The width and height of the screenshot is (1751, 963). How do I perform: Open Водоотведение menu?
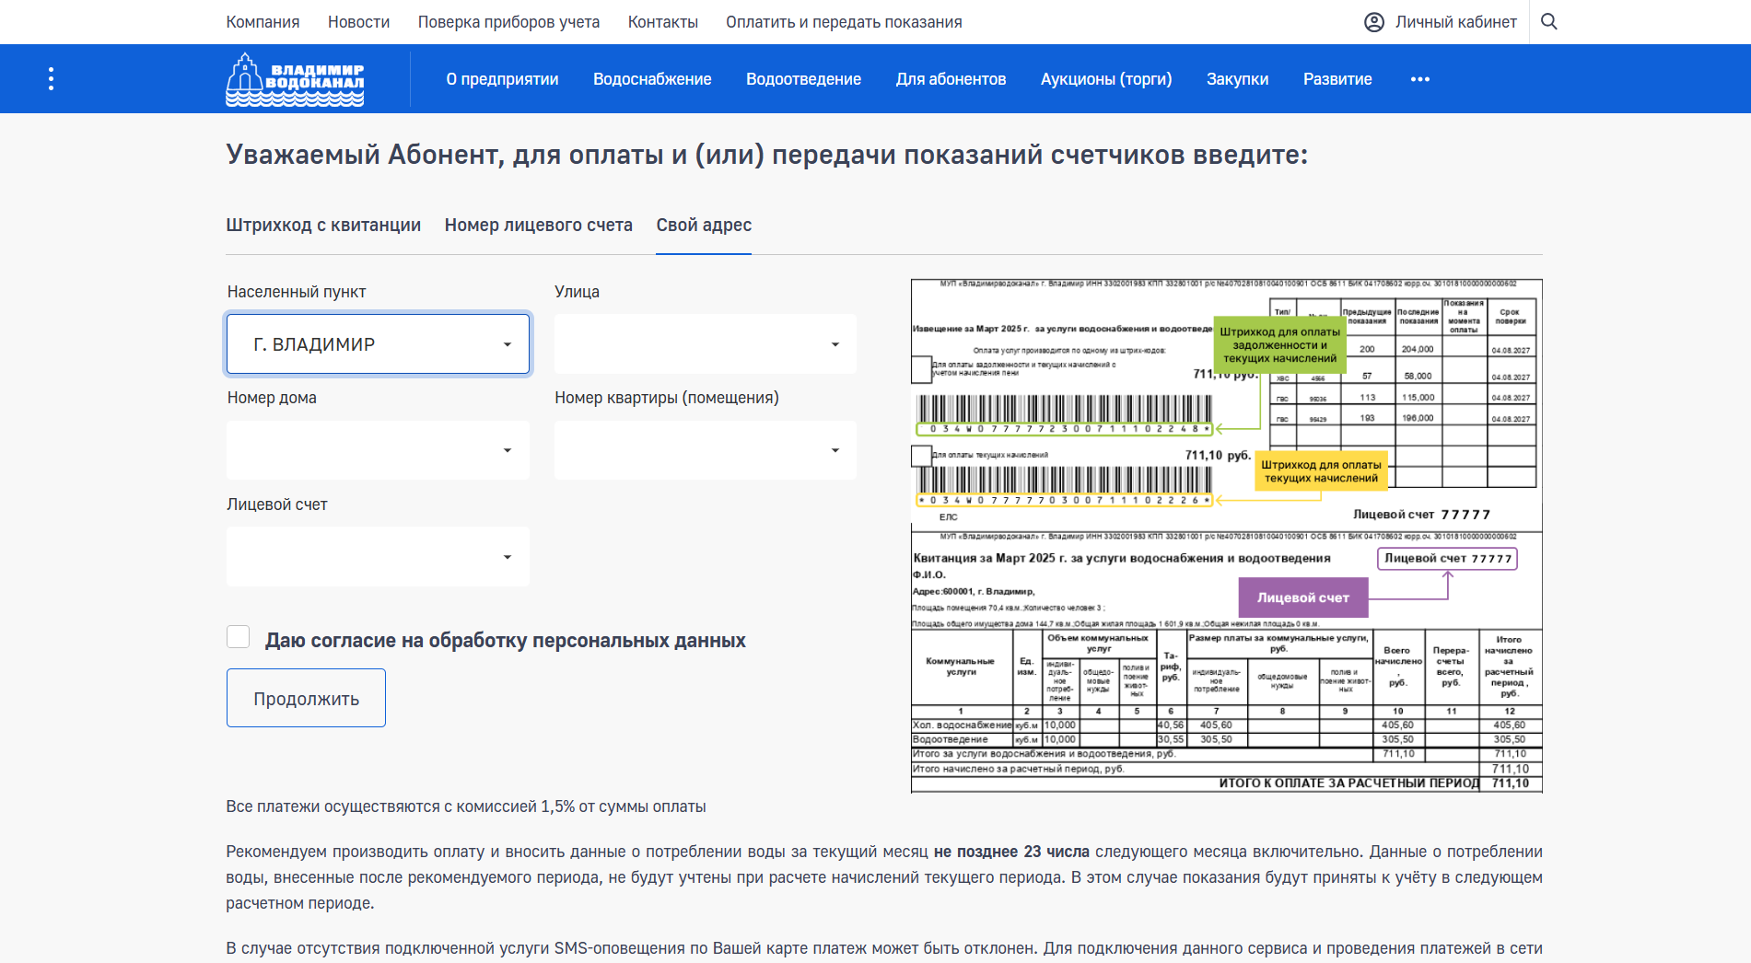803,79
